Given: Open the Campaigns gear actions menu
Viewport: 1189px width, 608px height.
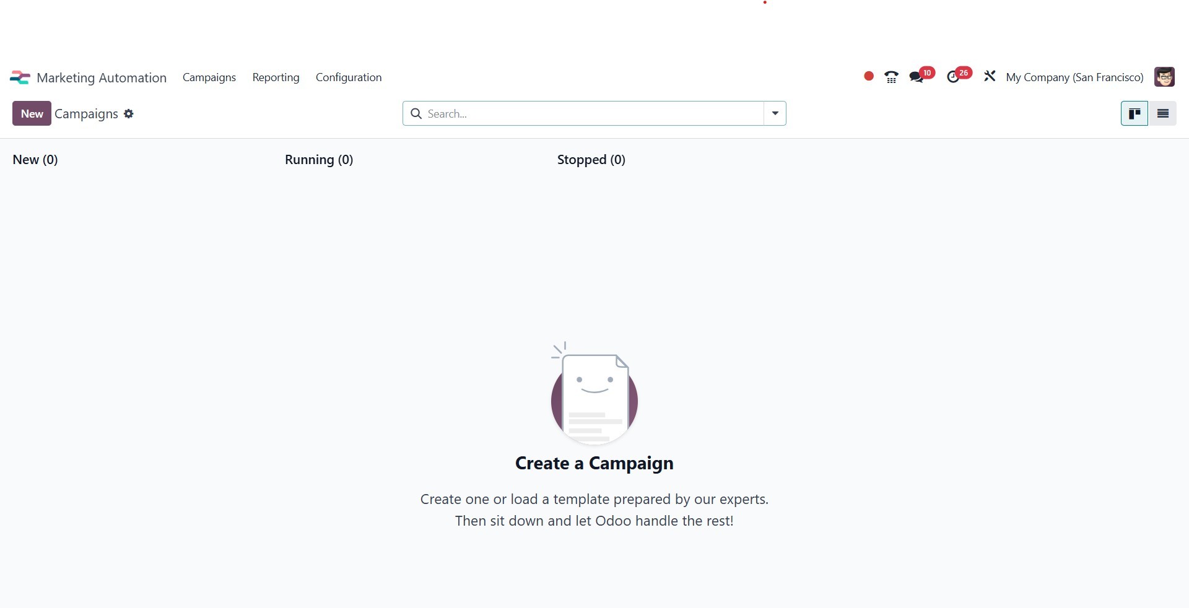Looking at the screenshot, I should (x=129, y=114).
